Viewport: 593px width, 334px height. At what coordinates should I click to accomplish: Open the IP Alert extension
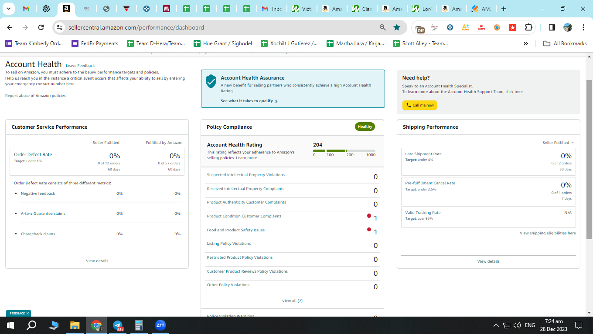tap(481, 27)
